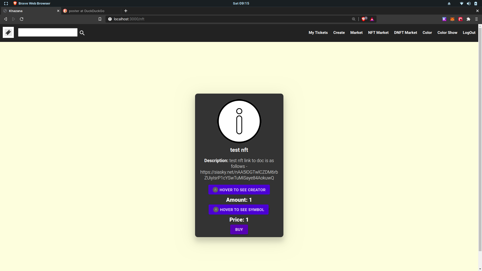482x271 pixels.
Task: Open Brave Shields lion icon
Action: coord(364,19)
